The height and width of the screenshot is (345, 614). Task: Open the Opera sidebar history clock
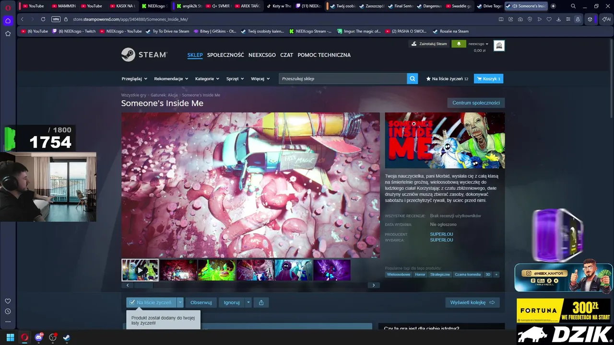[x=8, y=311]
